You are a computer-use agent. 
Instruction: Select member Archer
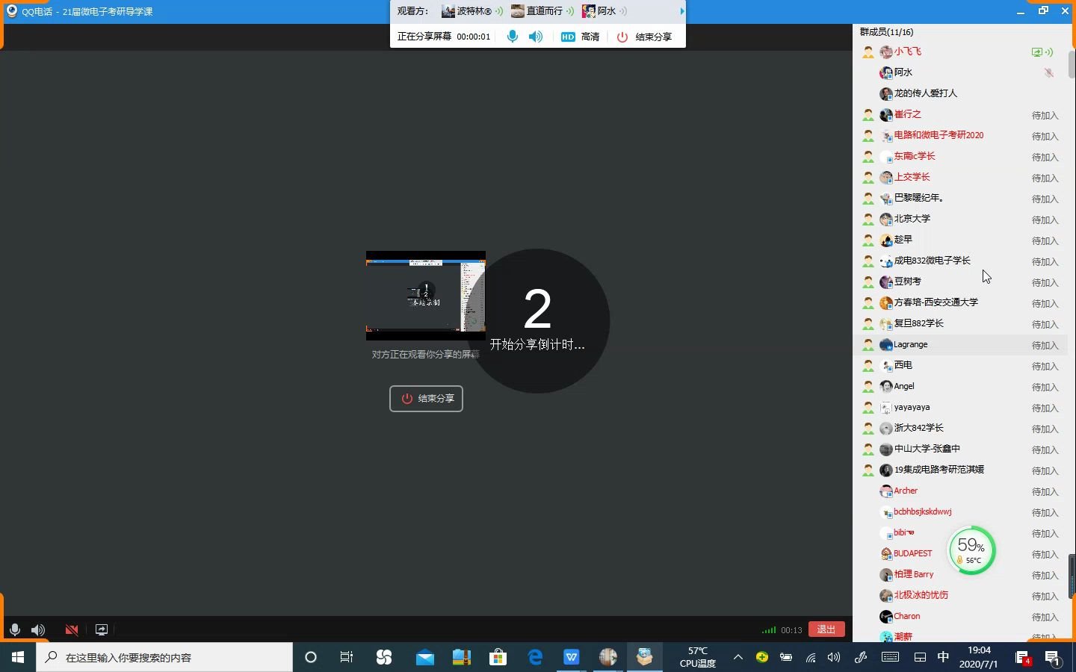906,491
